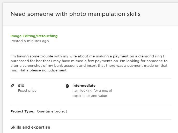The width and height of the screenshot is (178, 133).
Task: Click the job description paragraph
Action: point(89,63)
